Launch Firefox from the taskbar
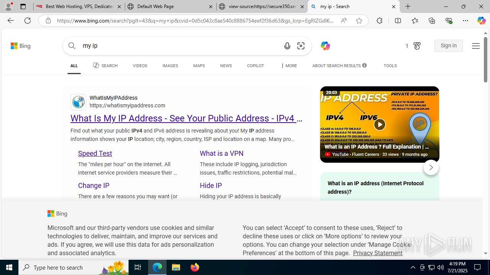This screenshot has height=275, width=490. point(195,267)
